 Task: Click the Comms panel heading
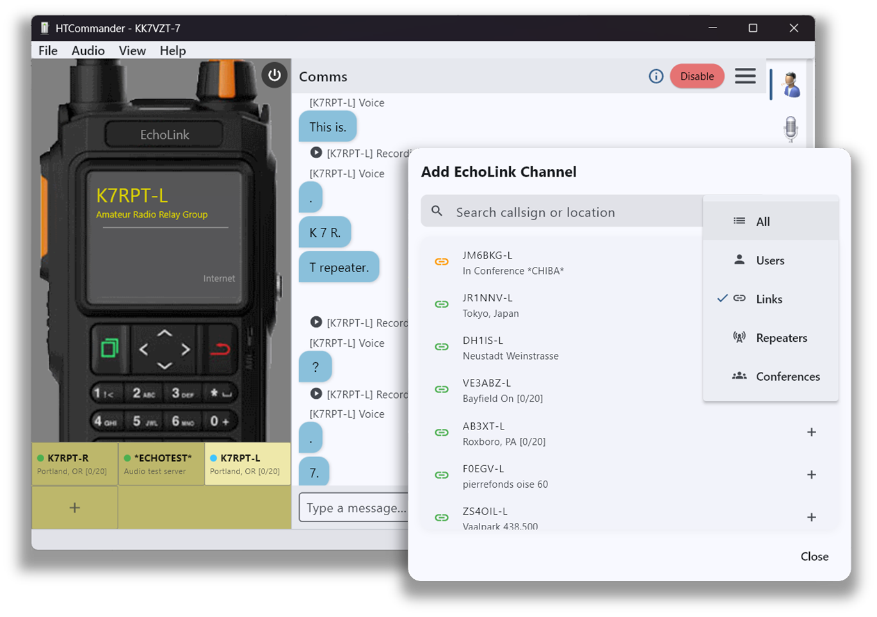(323, 77)
